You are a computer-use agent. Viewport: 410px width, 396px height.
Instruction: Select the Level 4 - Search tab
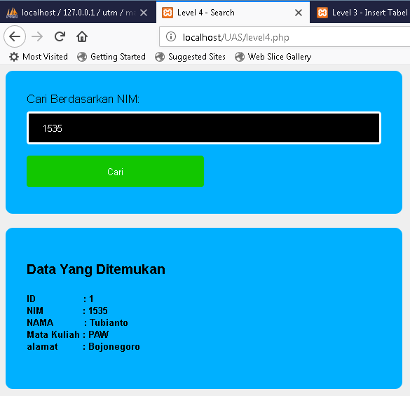(233, 12)
